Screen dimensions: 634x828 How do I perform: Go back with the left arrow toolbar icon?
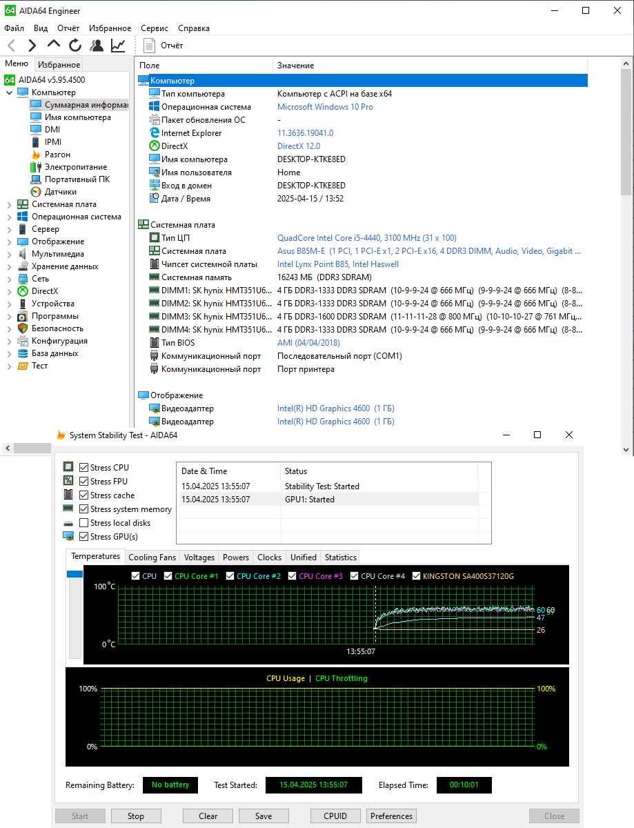pyautogui.click(x=11, y=46)
